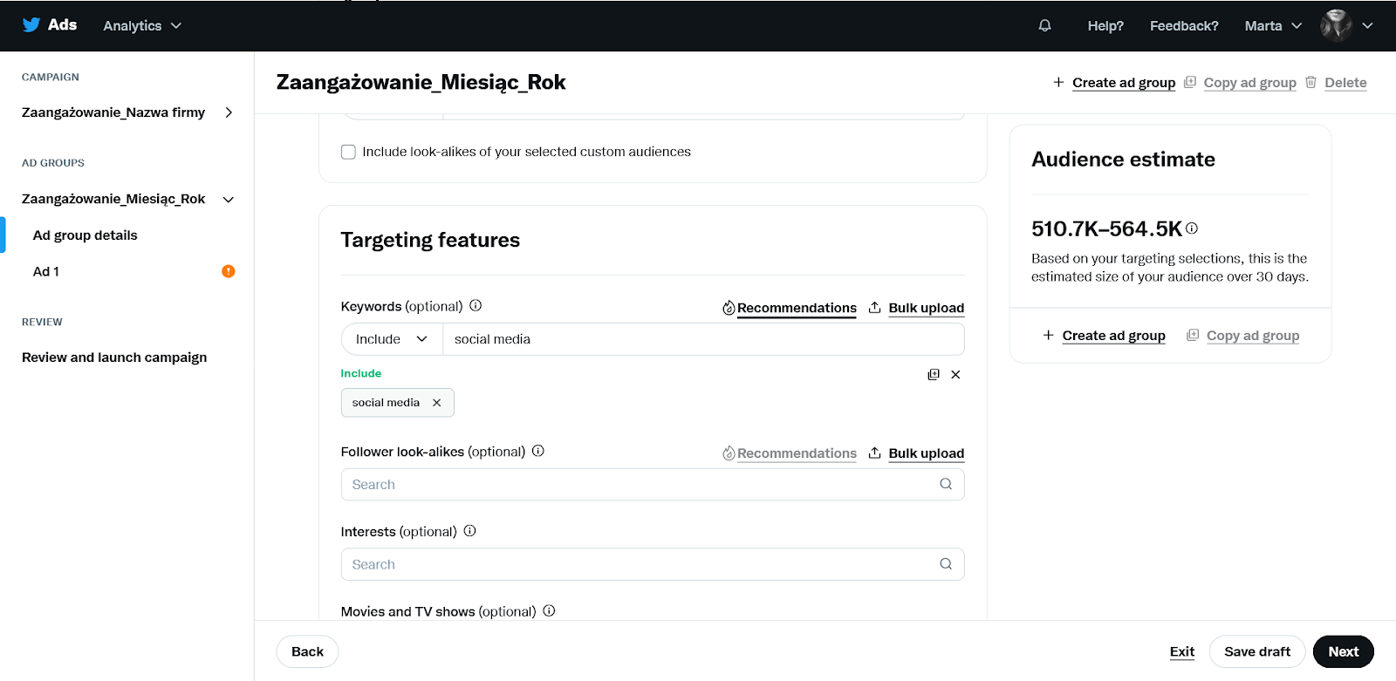This screenshot has width=1396, height=681.
Task: Collapse the Zaangażowanie_Miesiąc_Rok ad group
Action: (229, 200)
